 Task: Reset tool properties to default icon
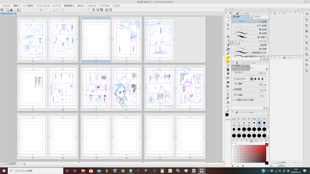pyautogui.click(x=264, y=108)
